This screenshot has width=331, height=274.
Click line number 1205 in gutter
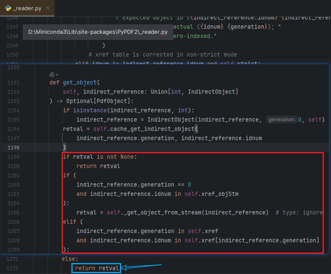[14, 213]
